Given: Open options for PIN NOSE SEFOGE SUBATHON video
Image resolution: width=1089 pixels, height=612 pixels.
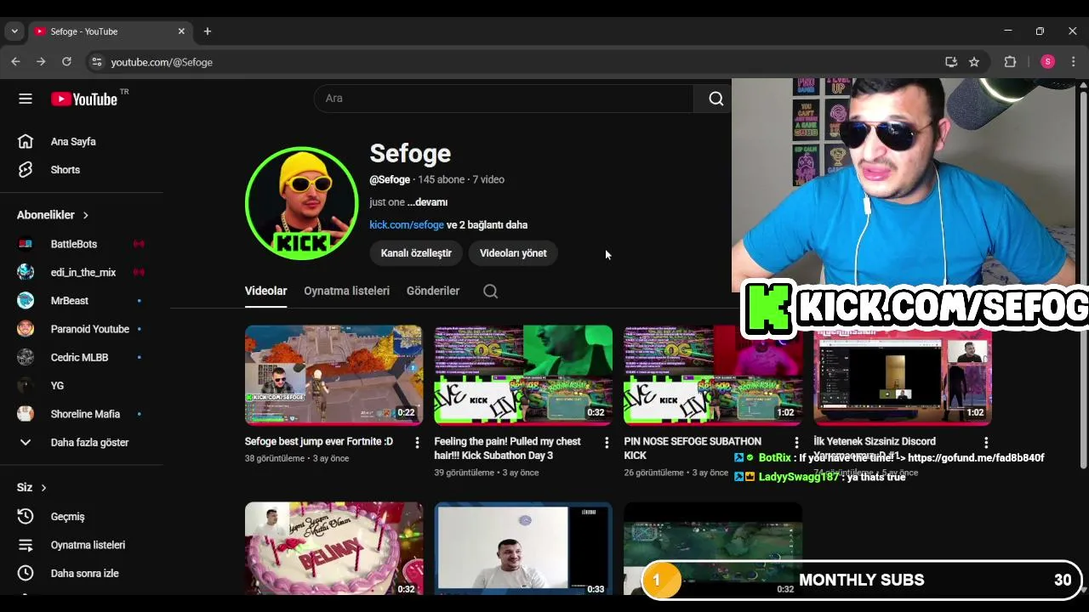Looking at the screenshot, I should tap(796, 443).
